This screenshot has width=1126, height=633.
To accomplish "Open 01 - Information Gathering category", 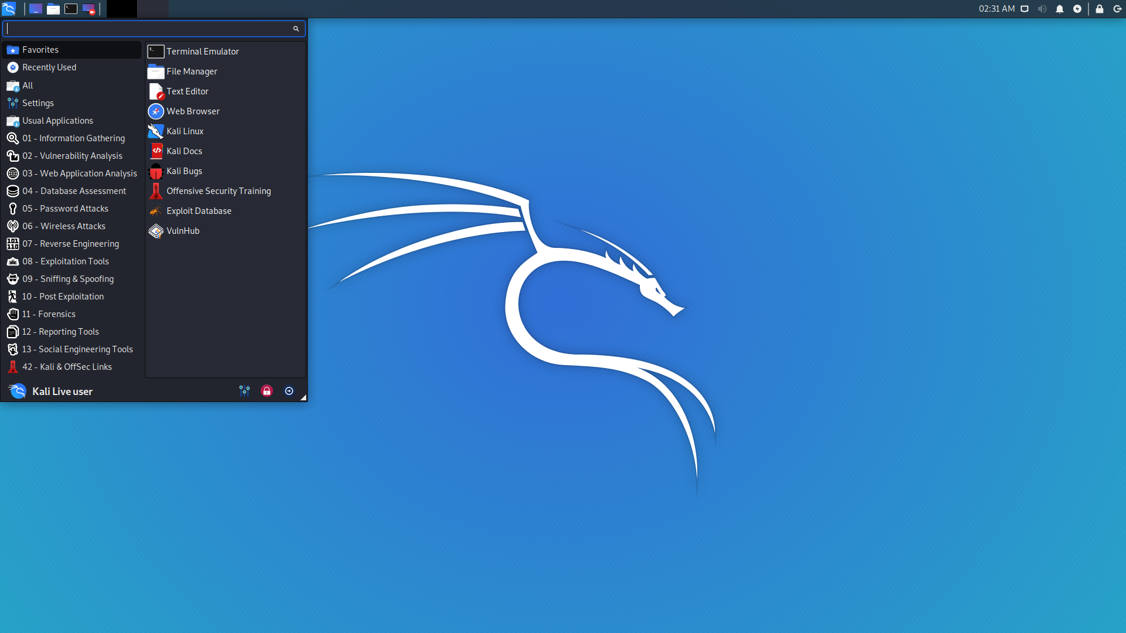I will pyautogui.click(x=72, y=138).
